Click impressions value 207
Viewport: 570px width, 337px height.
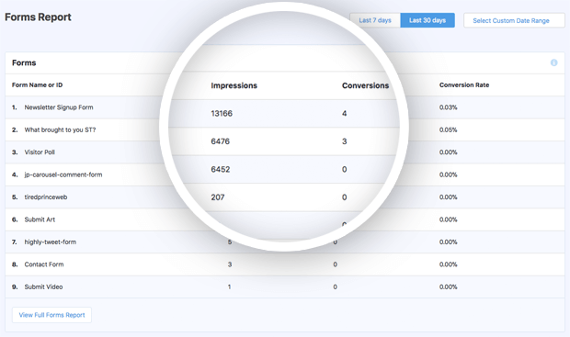click(218, 197)
